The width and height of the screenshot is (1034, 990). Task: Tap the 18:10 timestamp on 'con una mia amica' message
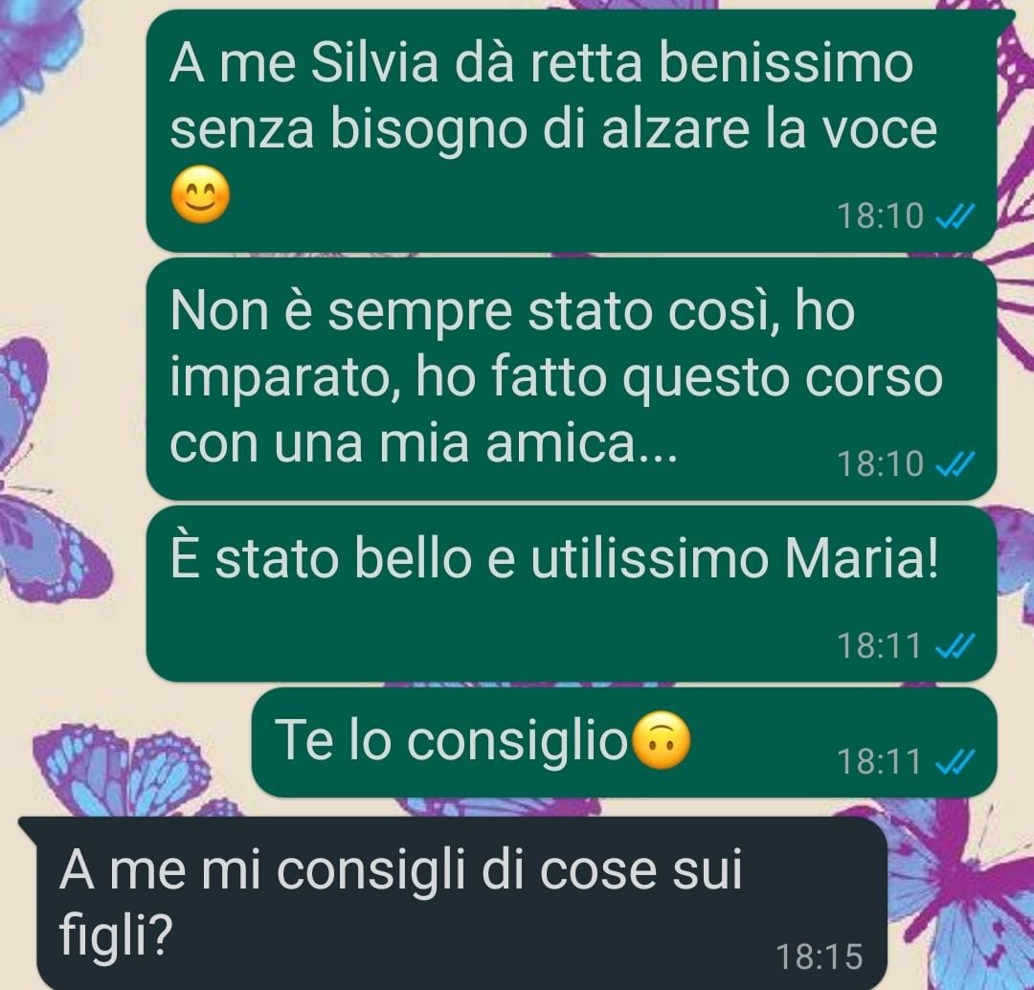pyautogui.click(x=881, y=463)
